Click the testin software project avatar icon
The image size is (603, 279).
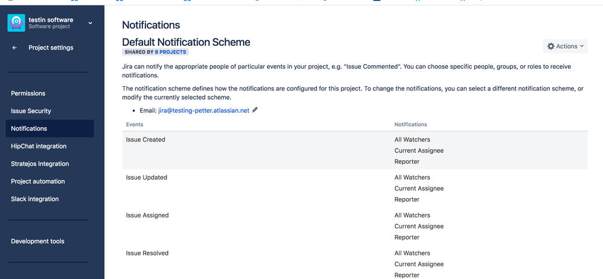click(x=16, y=23)
